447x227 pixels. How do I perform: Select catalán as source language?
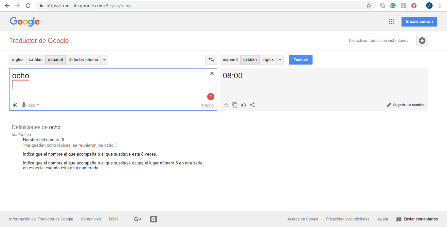[x=36, y=60]
